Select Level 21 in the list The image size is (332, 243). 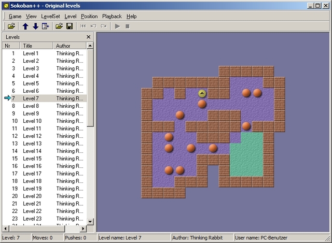45,204
